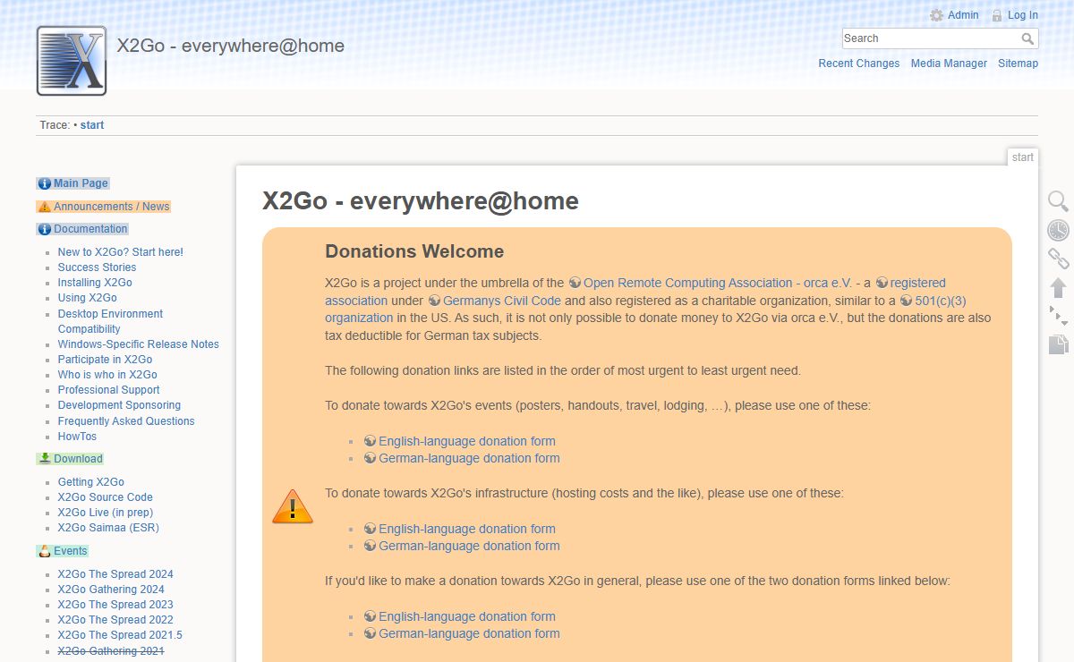Open Desktop Environment Compatibility

(110, 321)
